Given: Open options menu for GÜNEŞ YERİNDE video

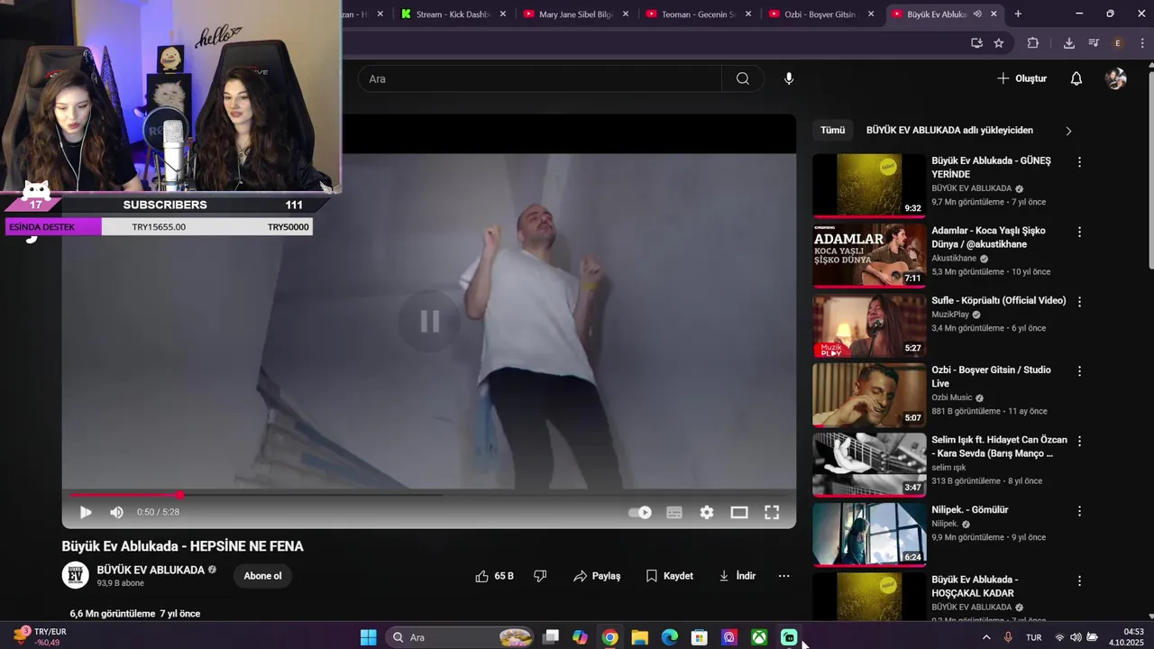Looking at the screenshot, I should [1079, 162].
